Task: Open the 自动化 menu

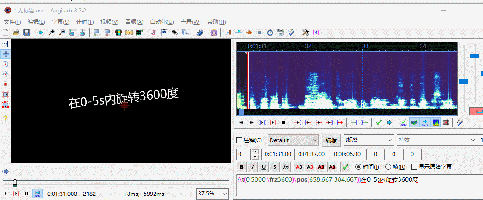Action: pyautogui.click(x=162, y=22)
